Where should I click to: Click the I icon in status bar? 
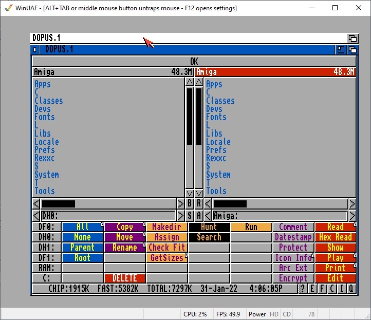tap(342, 289)
